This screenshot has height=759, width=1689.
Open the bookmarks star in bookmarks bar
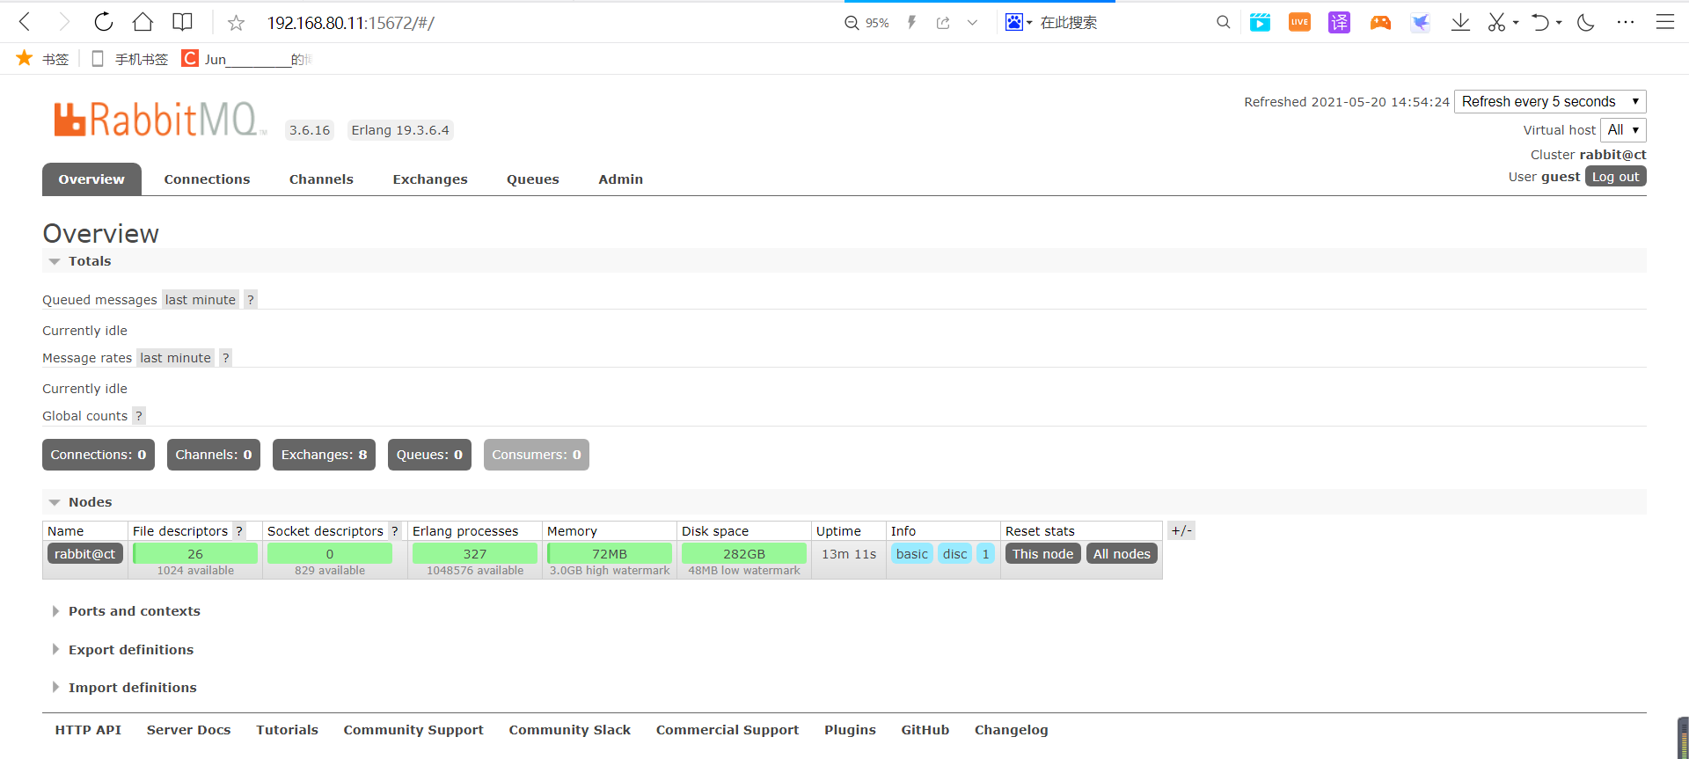(42, 59)
